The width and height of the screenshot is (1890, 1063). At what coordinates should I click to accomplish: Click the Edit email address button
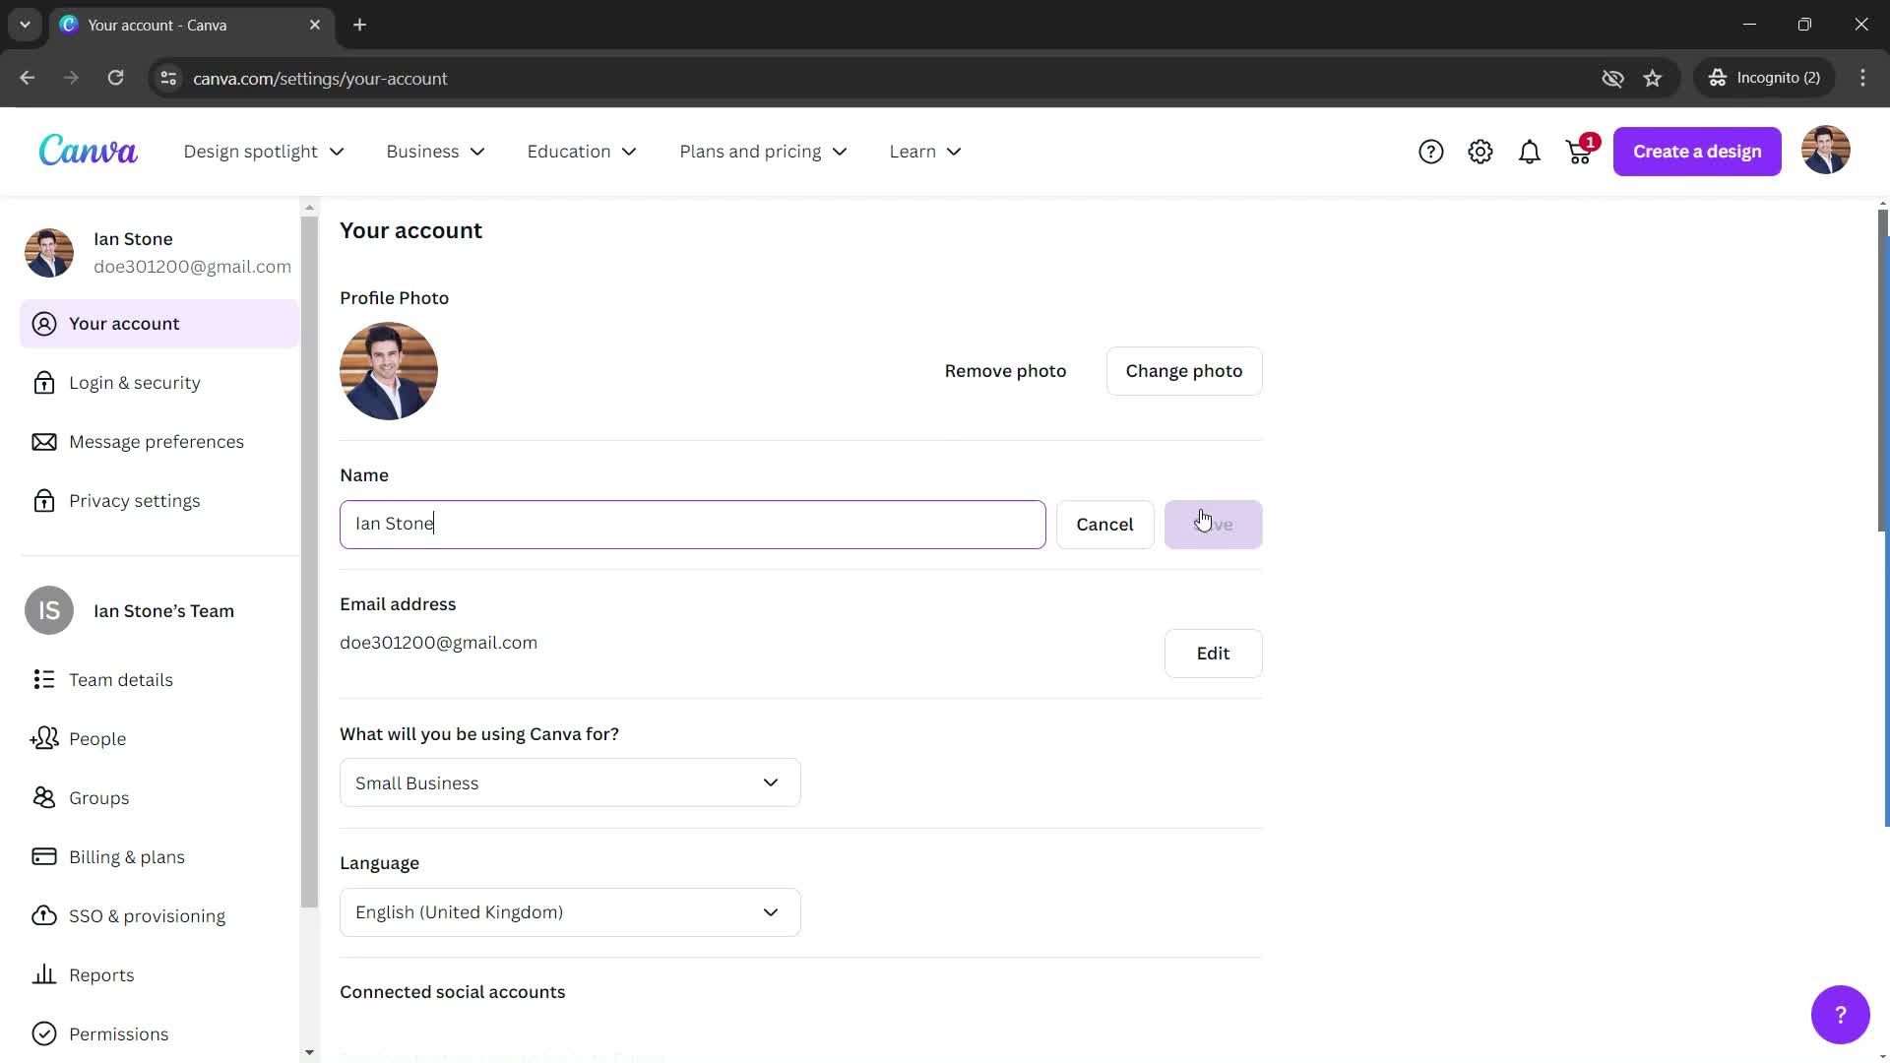coord(1213,653)
